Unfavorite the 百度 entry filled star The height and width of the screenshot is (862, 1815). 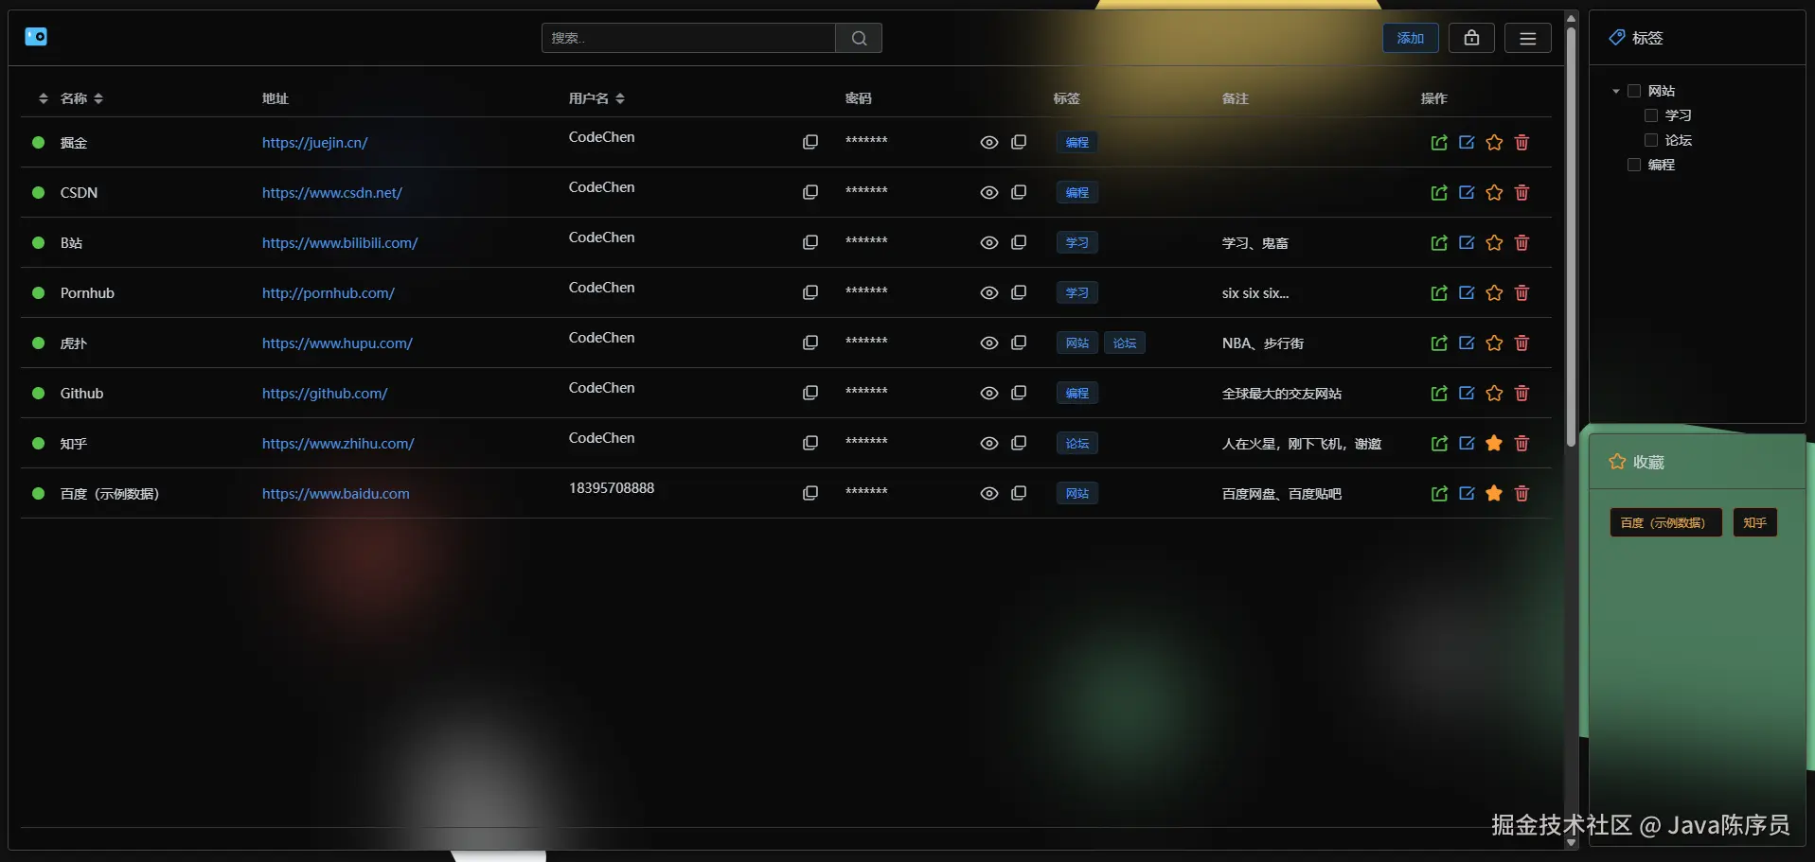1494,493
